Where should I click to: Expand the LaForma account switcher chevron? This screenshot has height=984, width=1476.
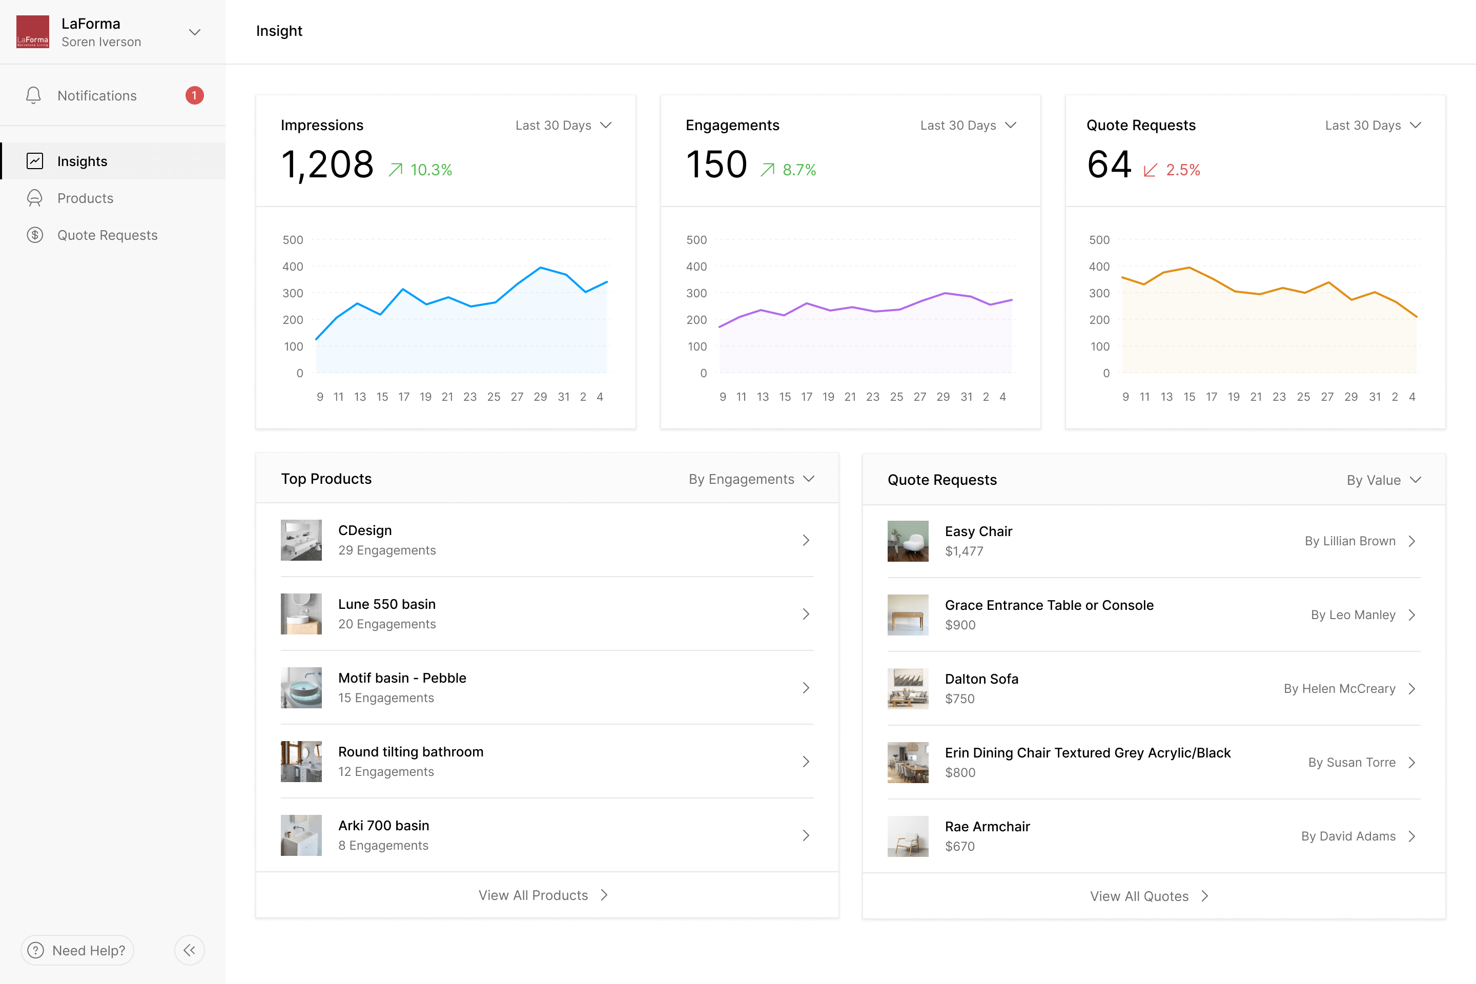pyautogui.click(x=195, y=32)
